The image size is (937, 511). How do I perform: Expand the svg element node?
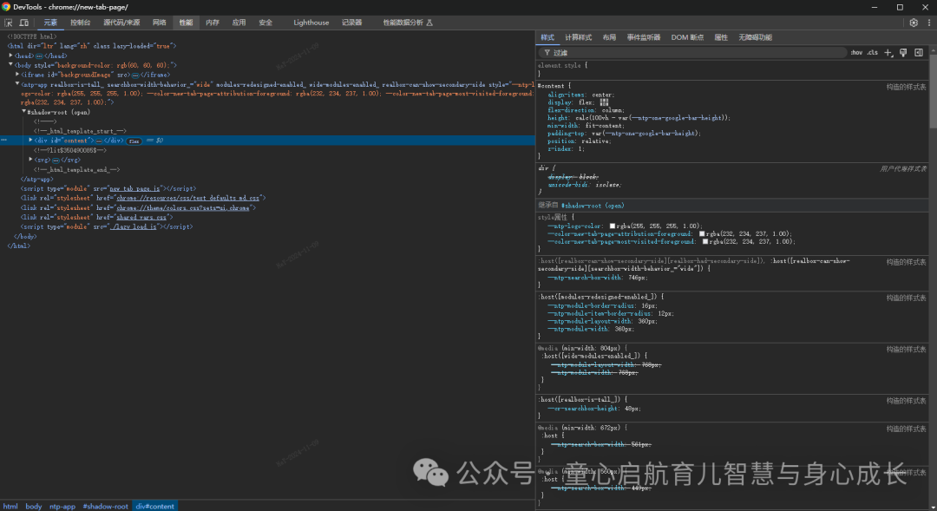tap(30, 160)
